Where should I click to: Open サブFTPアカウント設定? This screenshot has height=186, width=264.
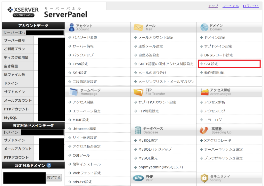[157, 102]
